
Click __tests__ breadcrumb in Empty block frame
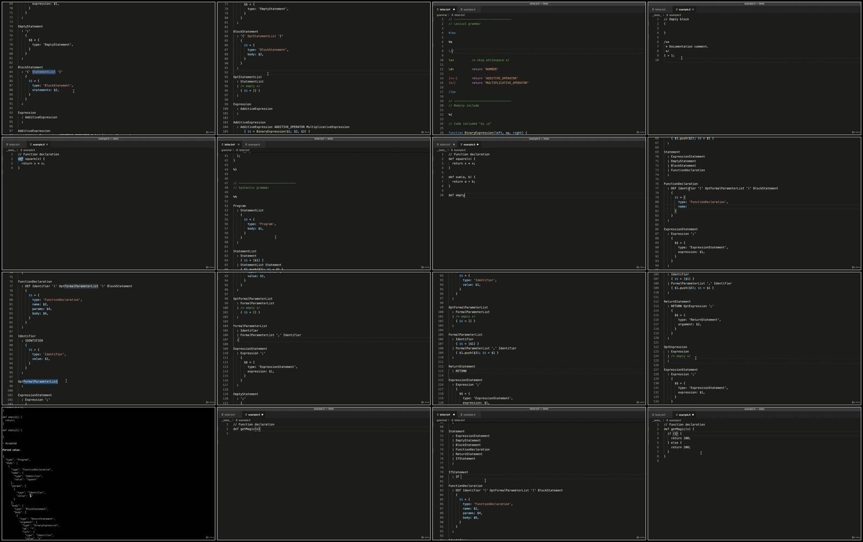click(656, 15)
